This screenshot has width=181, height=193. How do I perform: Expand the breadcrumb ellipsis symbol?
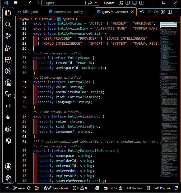[80, 19]
